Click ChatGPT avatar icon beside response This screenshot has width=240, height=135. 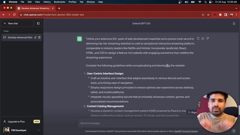tap(79, 39)
